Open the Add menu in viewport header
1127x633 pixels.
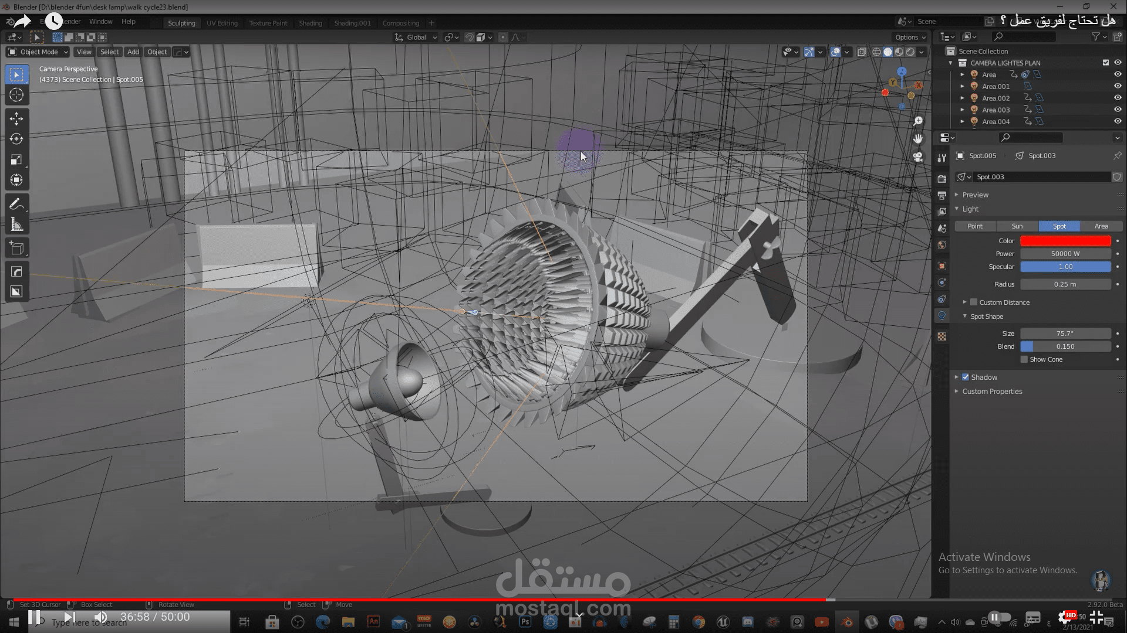[133, 52]
